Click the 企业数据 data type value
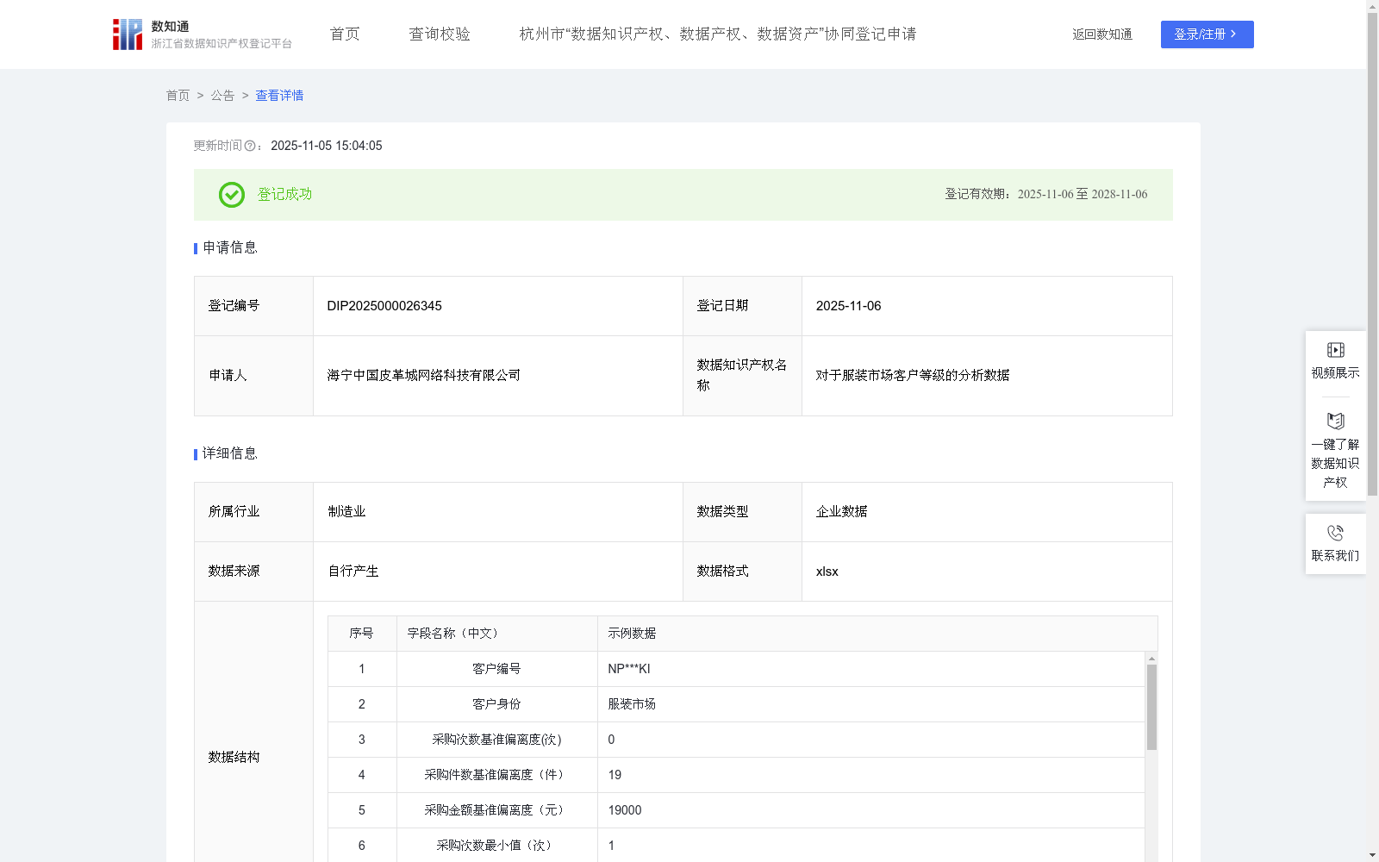 pyautogui.click(x=842, y=512)
